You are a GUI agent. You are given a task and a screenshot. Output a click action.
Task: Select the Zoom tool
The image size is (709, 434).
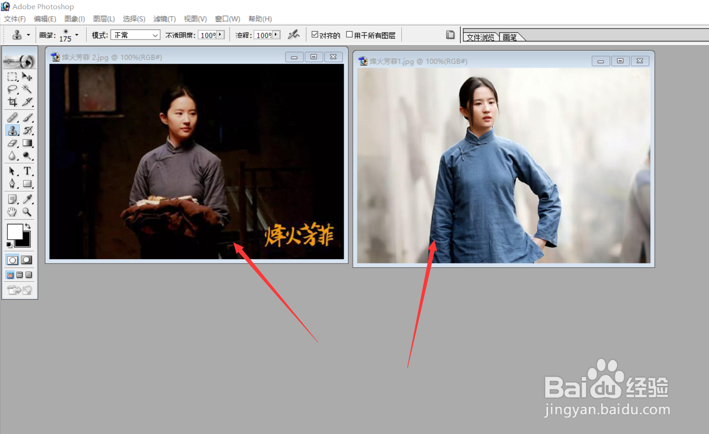(x=27, y=212)
